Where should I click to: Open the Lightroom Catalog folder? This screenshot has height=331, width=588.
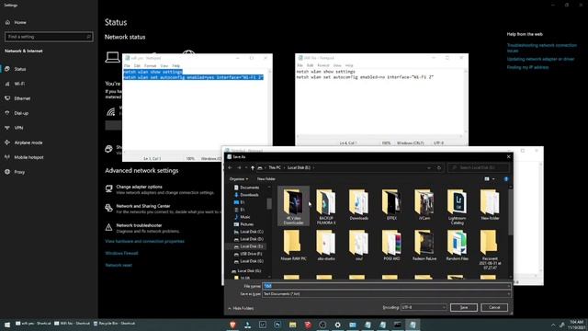457,206
